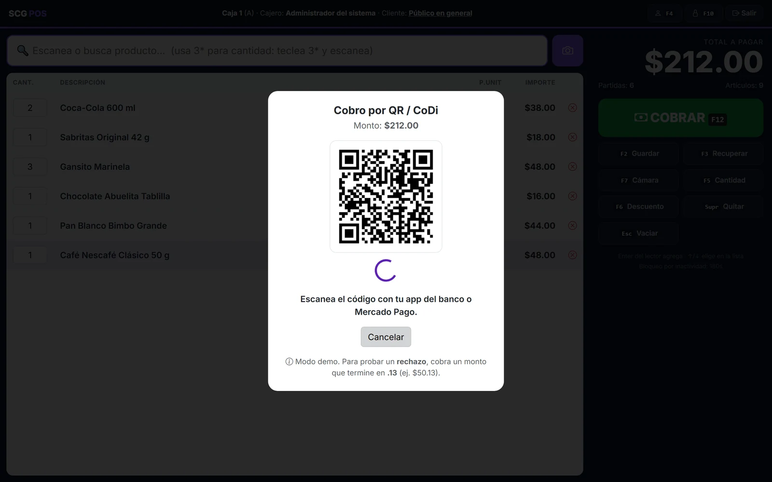
Task: Edit quantity of Gansito Marinela
Action: click(x=30, y=167)
